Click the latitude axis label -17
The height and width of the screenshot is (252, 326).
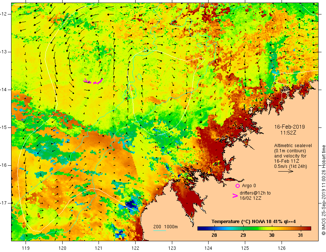pyautogui.click(x=4, y=203)
